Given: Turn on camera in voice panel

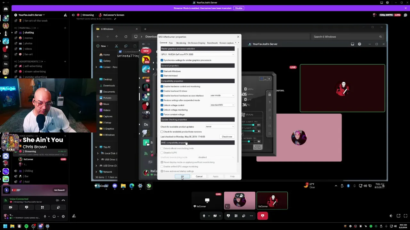Looking at the screenshot, I should (11, 207).
